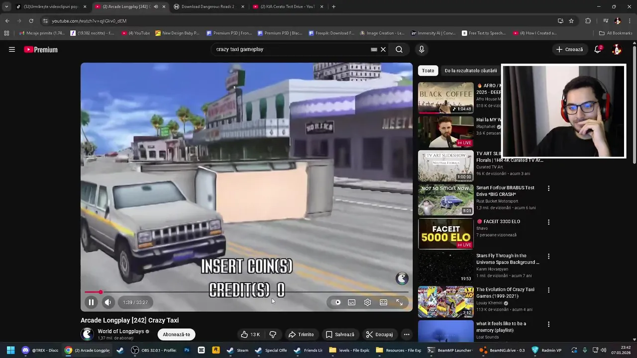This screenshot has height=358, width=637.
Task: Reload the page
Action: point(31,21)
